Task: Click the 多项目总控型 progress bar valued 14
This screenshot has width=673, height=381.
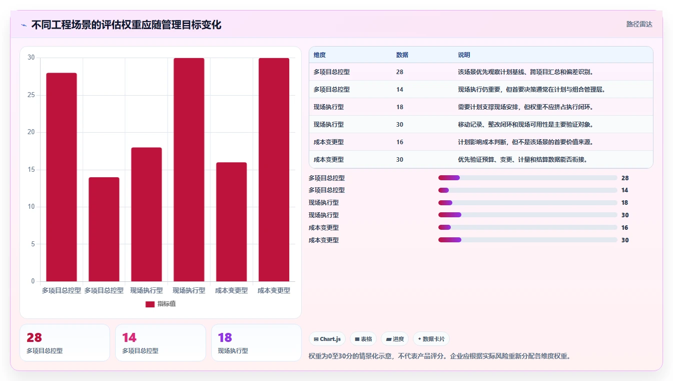Action: tap(527, 190)
